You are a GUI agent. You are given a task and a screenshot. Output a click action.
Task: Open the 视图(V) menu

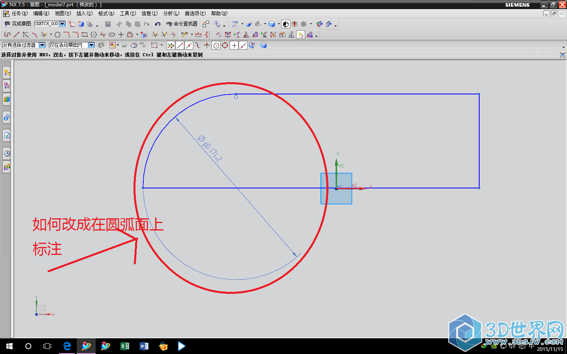pyautogui.click(x=63, y=13)
